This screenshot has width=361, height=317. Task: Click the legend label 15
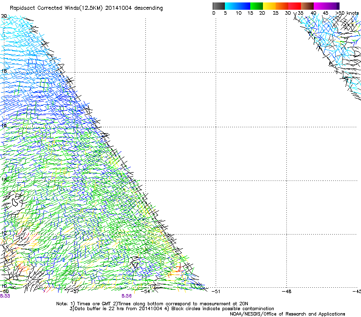250,13
